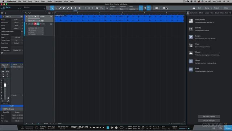Image resolution: width=232 pixels, height=131 pixels.
Task: Select the Bend tool
Action: (75, 8)
